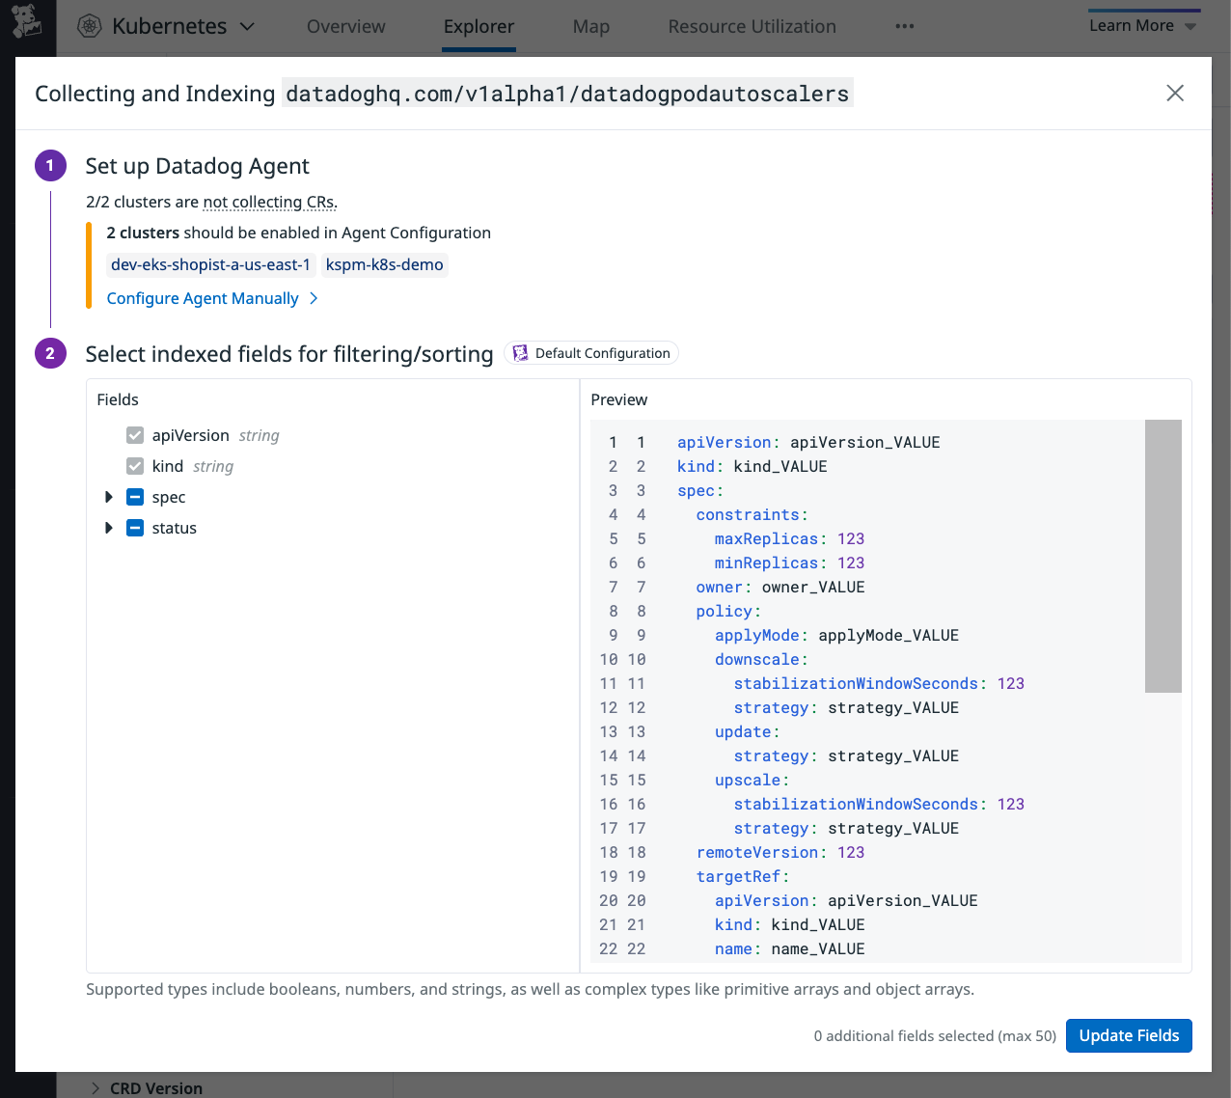Open the Kubernetes dropdown chevron
This screenshot has height=1098, width=1231.
(x=247, y=27)
